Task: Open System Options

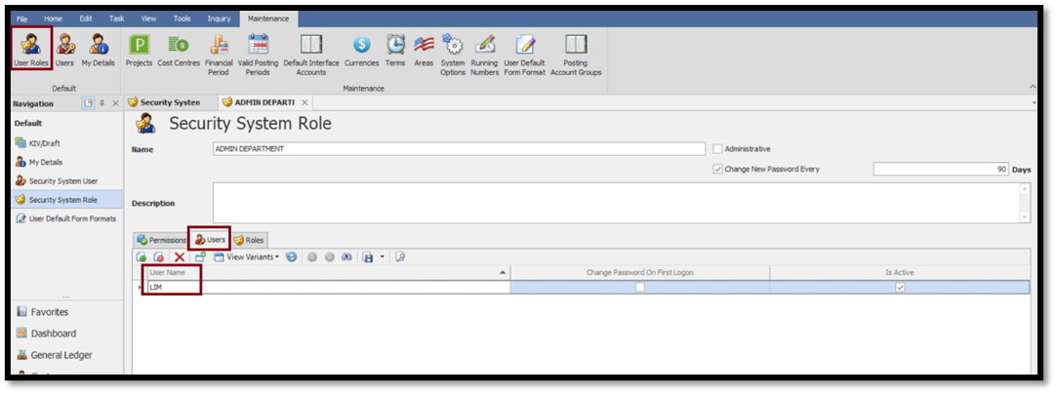Action: point(453,54)
